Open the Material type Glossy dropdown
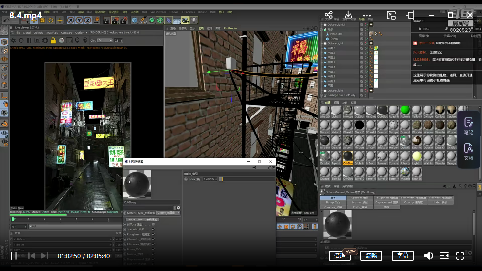 click(168, 213)
